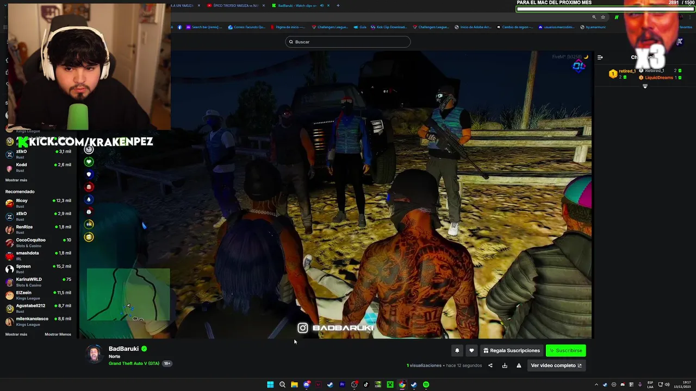Open milenkanolasco channel in sidebar
This screenshot has width=696, height=391.
tap(38, 321)
